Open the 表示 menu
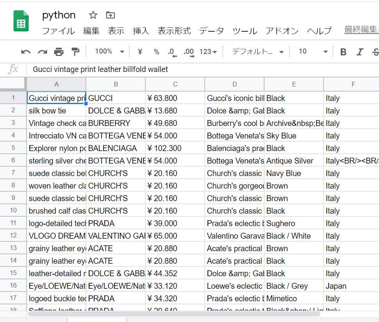The height and width of the screenshot is (322, 379). (116, 31)
